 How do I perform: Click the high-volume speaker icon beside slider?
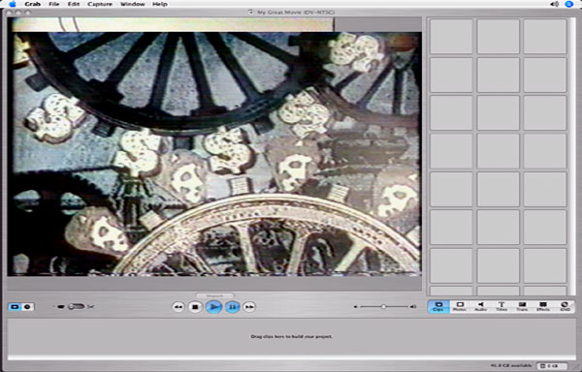click(x=413, y=307)
